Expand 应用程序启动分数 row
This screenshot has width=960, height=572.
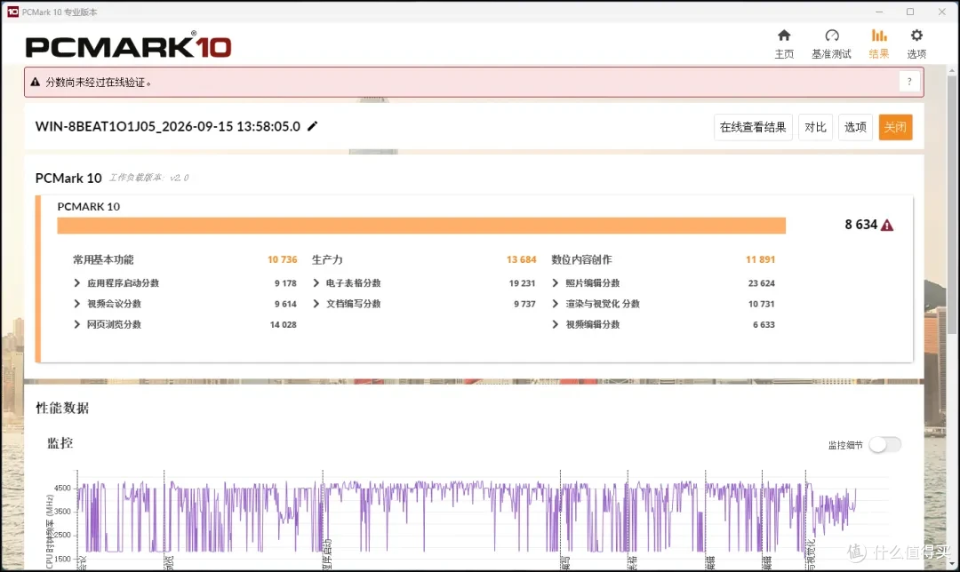click(x=77, y=282)
